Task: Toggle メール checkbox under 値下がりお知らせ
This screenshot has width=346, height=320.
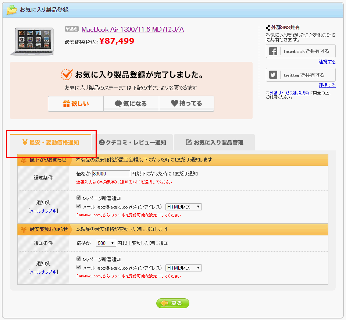Action: pos(79,206)
